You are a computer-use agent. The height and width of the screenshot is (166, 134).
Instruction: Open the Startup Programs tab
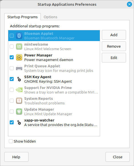(23, 17)
